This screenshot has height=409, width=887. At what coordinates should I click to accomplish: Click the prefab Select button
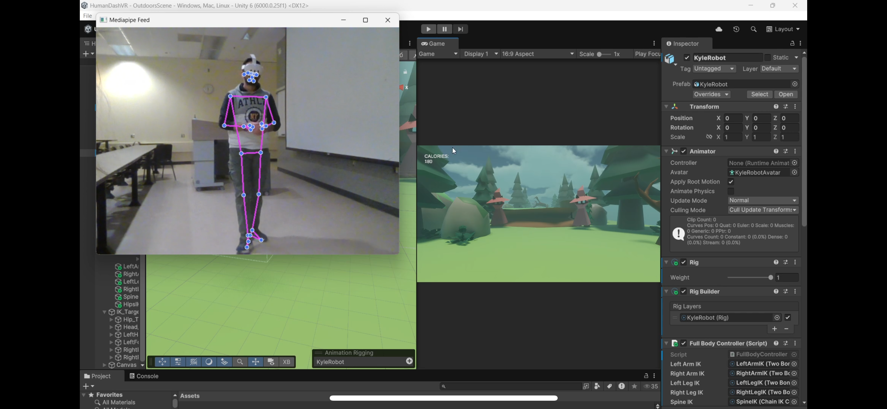tap(759, 94)
